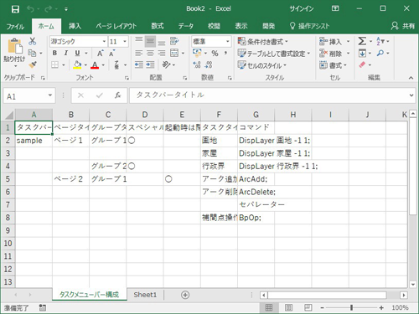Switch to the 数式 tab

(158, 26)
